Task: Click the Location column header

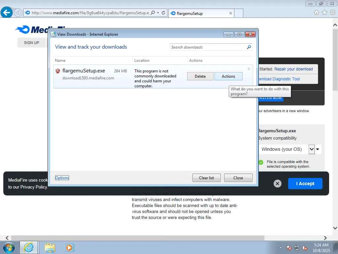Action: point(160,61)
